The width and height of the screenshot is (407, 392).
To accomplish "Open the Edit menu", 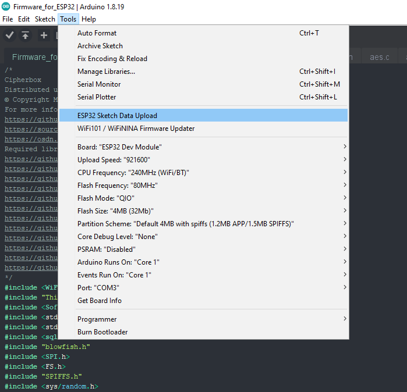I will point(24,19).
